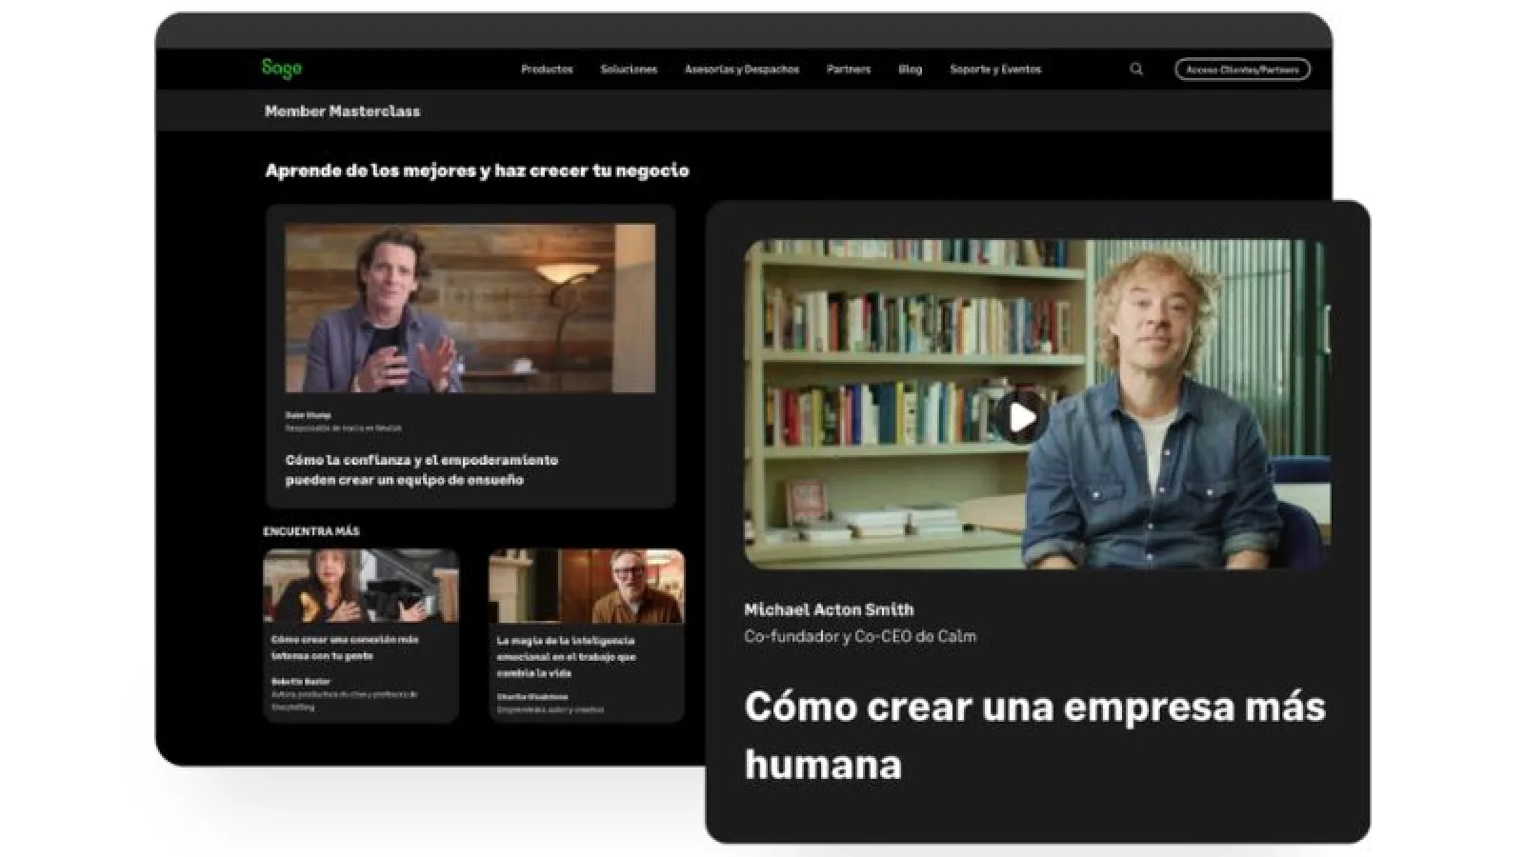This screenshot has width=1524, height=857.
Task: Open the Soluciones menu
Action: pos(629,70)
